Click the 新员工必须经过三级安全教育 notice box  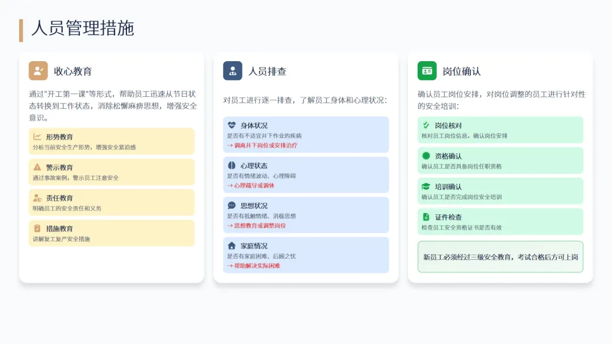[x=500, y=257]
